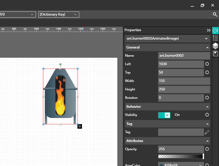Collapse the Behavior section
The height and width of the screenshot is (166, 219).
tap(207, 107)
